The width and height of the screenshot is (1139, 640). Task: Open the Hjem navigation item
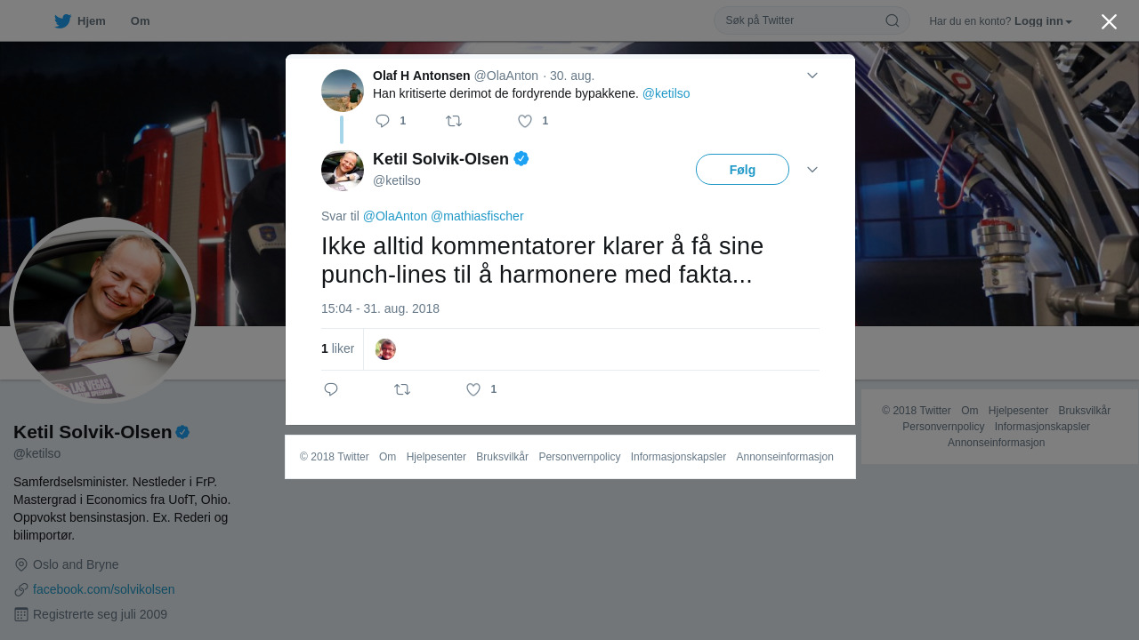(x=80, y=21)
